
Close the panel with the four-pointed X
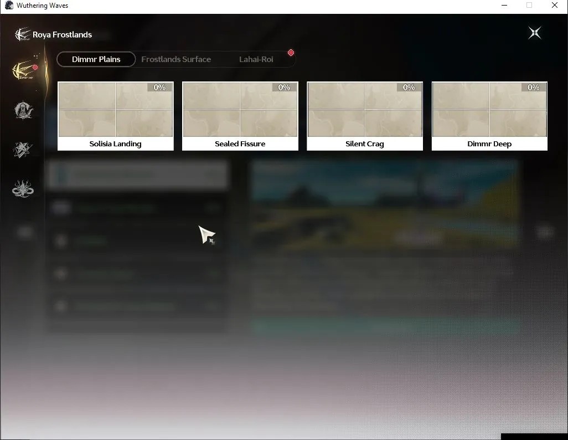[534, 33]
